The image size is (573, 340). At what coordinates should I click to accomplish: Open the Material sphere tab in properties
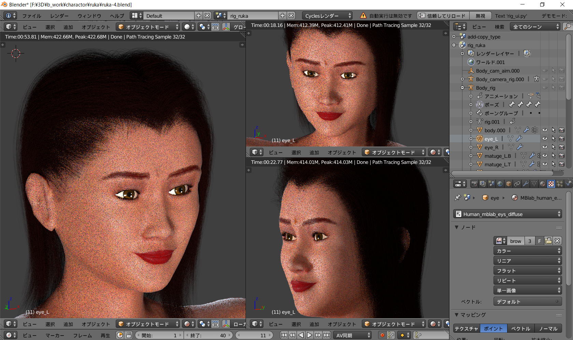(x=543, y=184)
